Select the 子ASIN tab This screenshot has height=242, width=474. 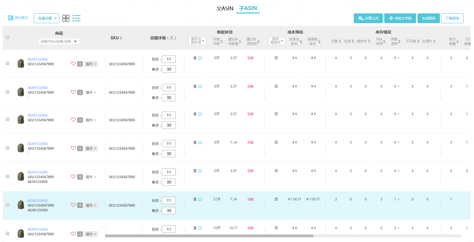click(248, 8)
